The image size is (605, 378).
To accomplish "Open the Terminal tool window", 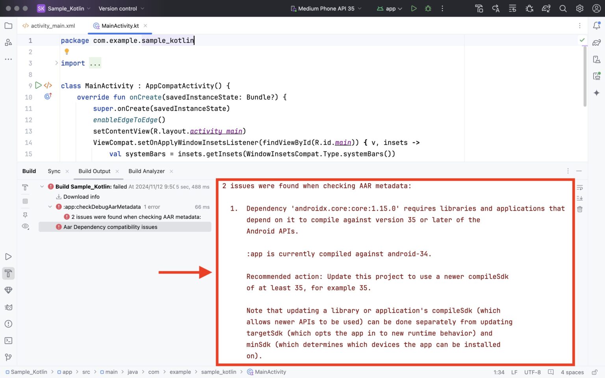I will [x=9, y=340].
